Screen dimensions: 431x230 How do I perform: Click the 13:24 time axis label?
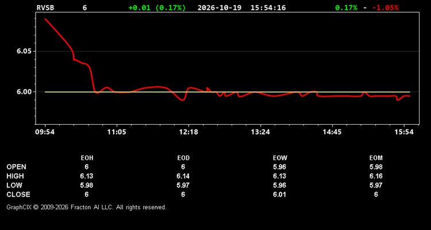(260, 132)
